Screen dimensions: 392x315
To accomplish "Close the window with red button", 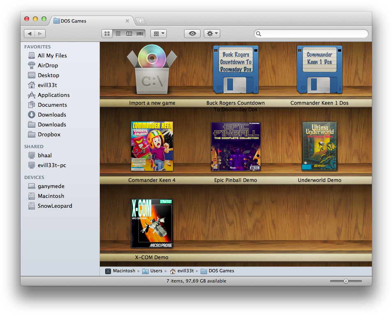I will point(27,19).
